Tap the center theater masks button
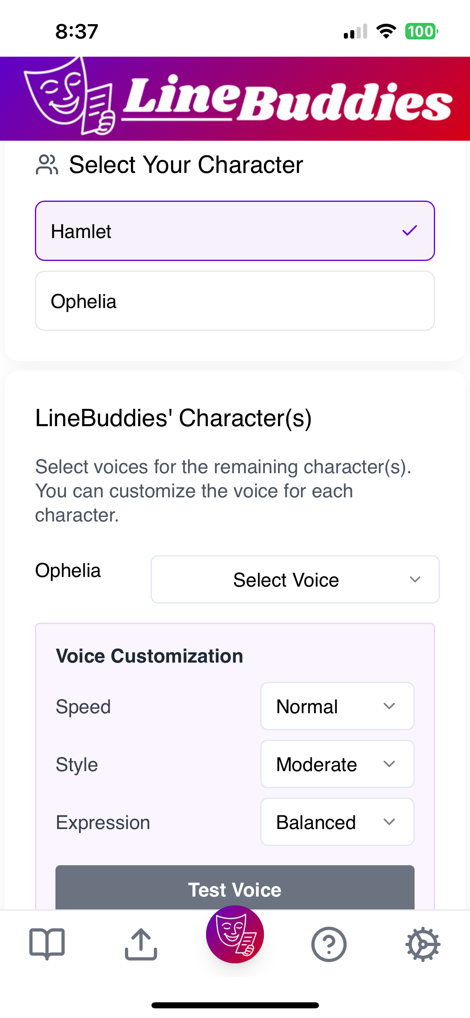This screenshot has height=1018, width=470. click(235, 934)
